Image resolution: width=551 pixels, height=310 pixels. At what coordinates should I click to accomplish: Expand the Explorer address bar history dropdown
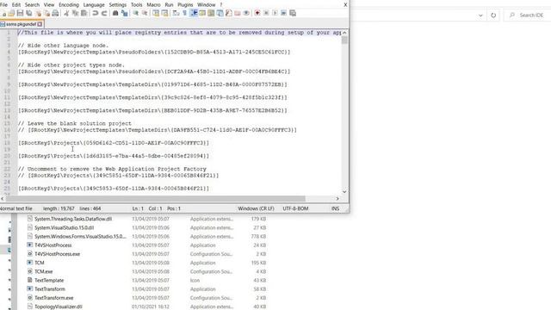pos(480,15)
